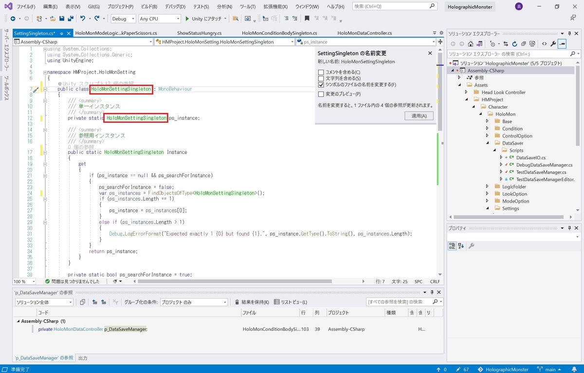
Task: Toggle リスト ビュー(L) in references panel
Action: [291, 302]
